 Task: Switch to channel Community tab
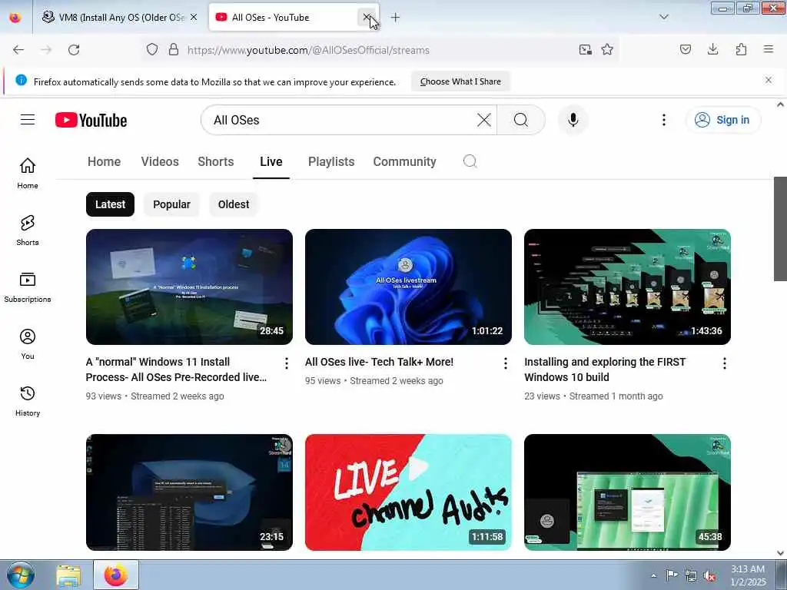(404, 161)
